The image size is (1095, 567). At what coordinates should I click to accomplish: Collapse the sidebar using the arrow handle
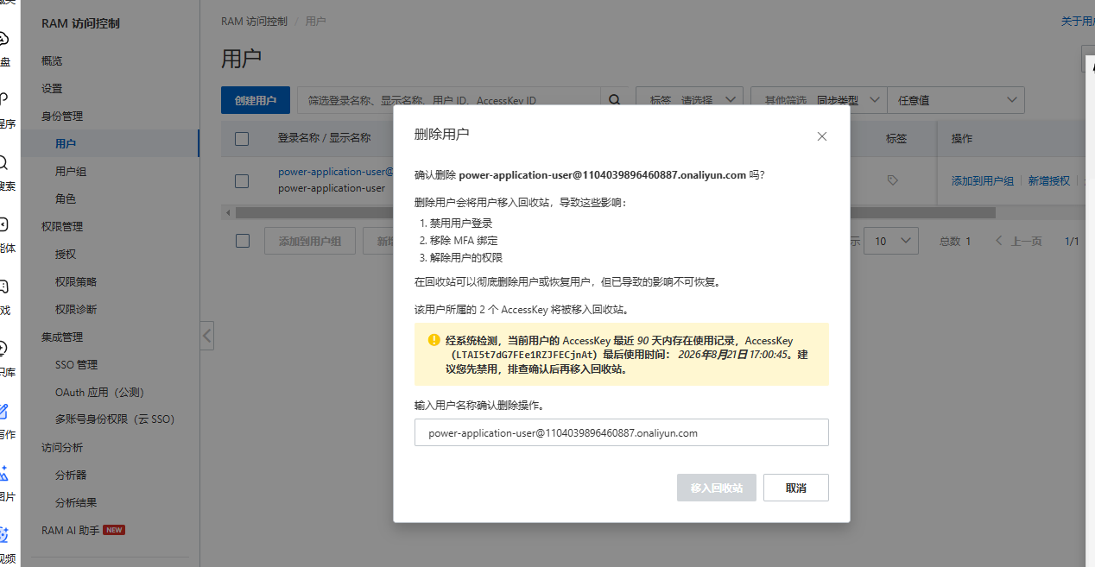[207, 336]
